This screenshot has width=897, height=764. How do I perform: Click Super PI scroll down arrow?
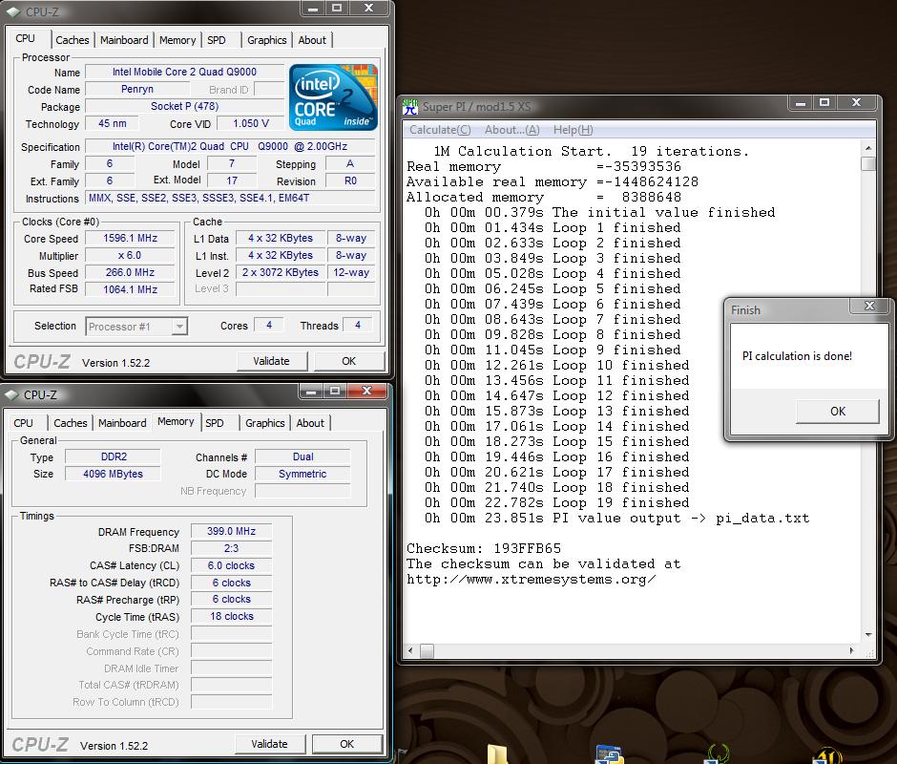tap(867, 634)
